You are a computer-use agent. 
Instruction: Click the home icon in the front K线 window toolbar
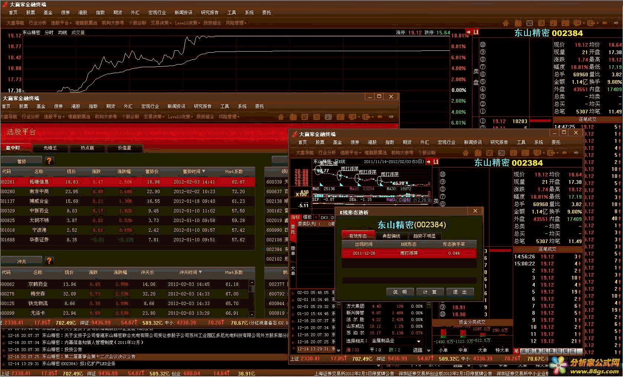(466, 153)
